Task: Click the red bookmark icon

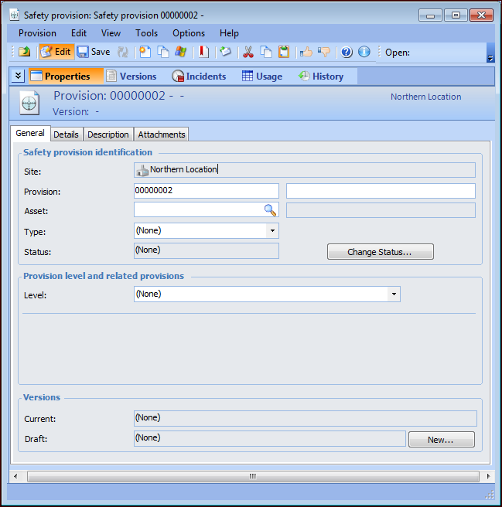Action: tap(203, 52)
